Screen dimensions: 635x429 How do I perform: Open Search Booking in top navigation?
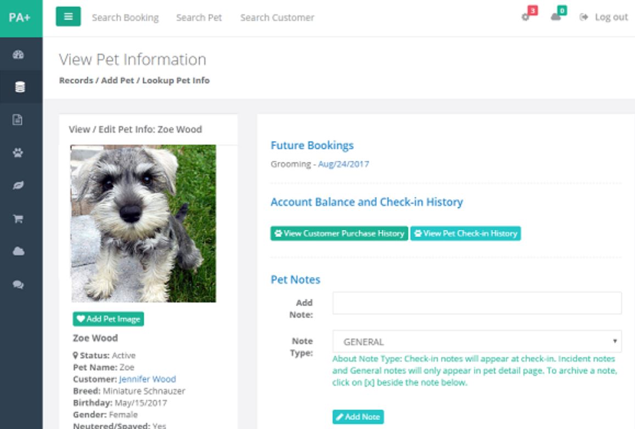coord(125,18)
